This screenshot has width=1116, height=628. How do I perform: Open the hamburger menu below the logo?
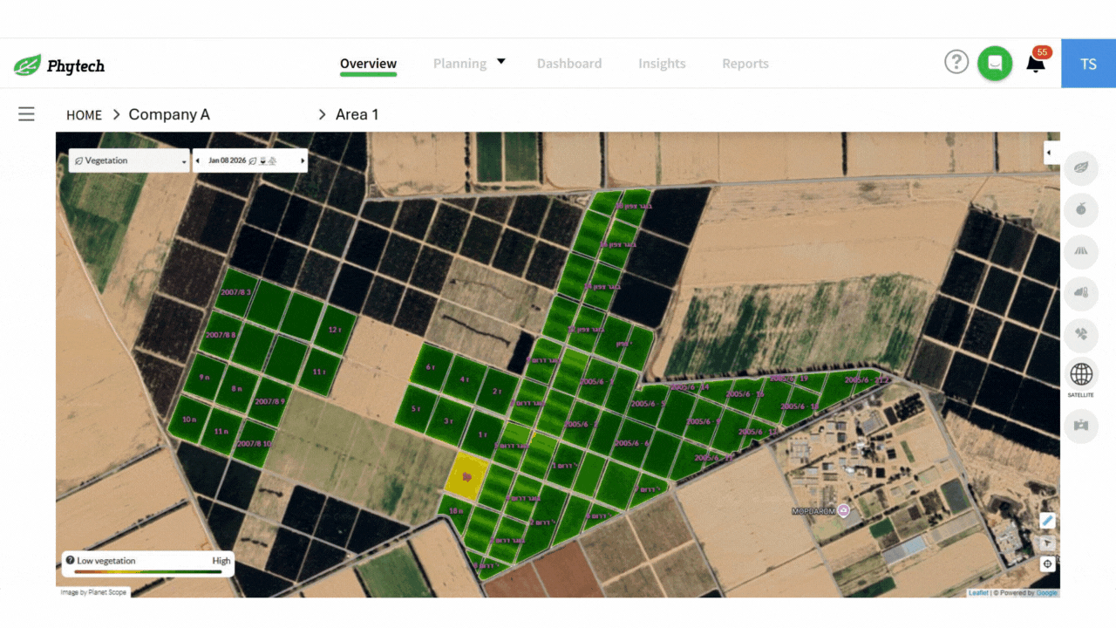tap(26, 113)
